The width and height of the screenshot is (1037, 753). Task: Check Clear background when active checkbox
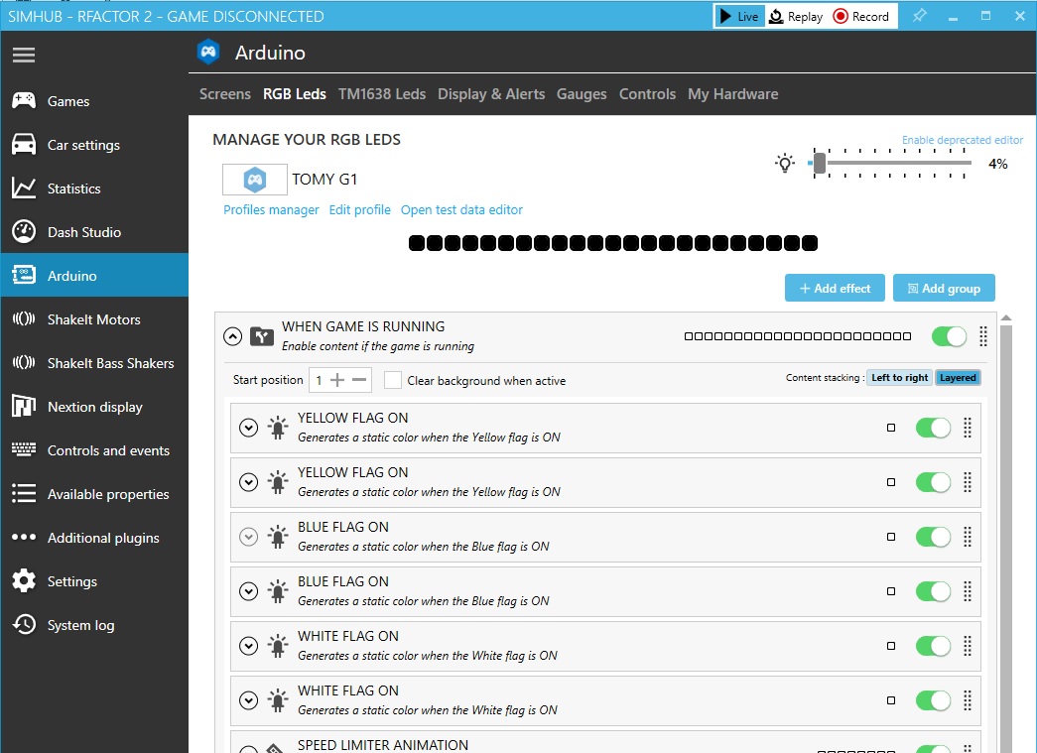pos(393,380)
